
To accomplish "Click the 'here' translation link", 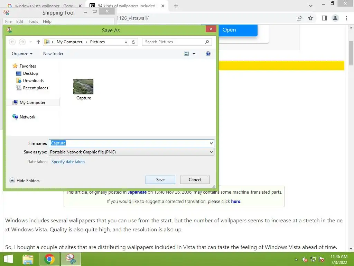I will coord(235,201).
